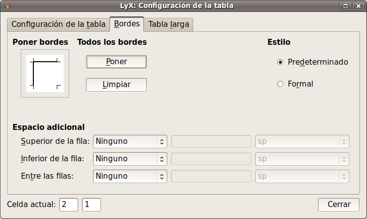Image resolution: width=367 pixels, height=219 pixels.
Task: Click the Cerrar button
Action: (x=339, y=205)
